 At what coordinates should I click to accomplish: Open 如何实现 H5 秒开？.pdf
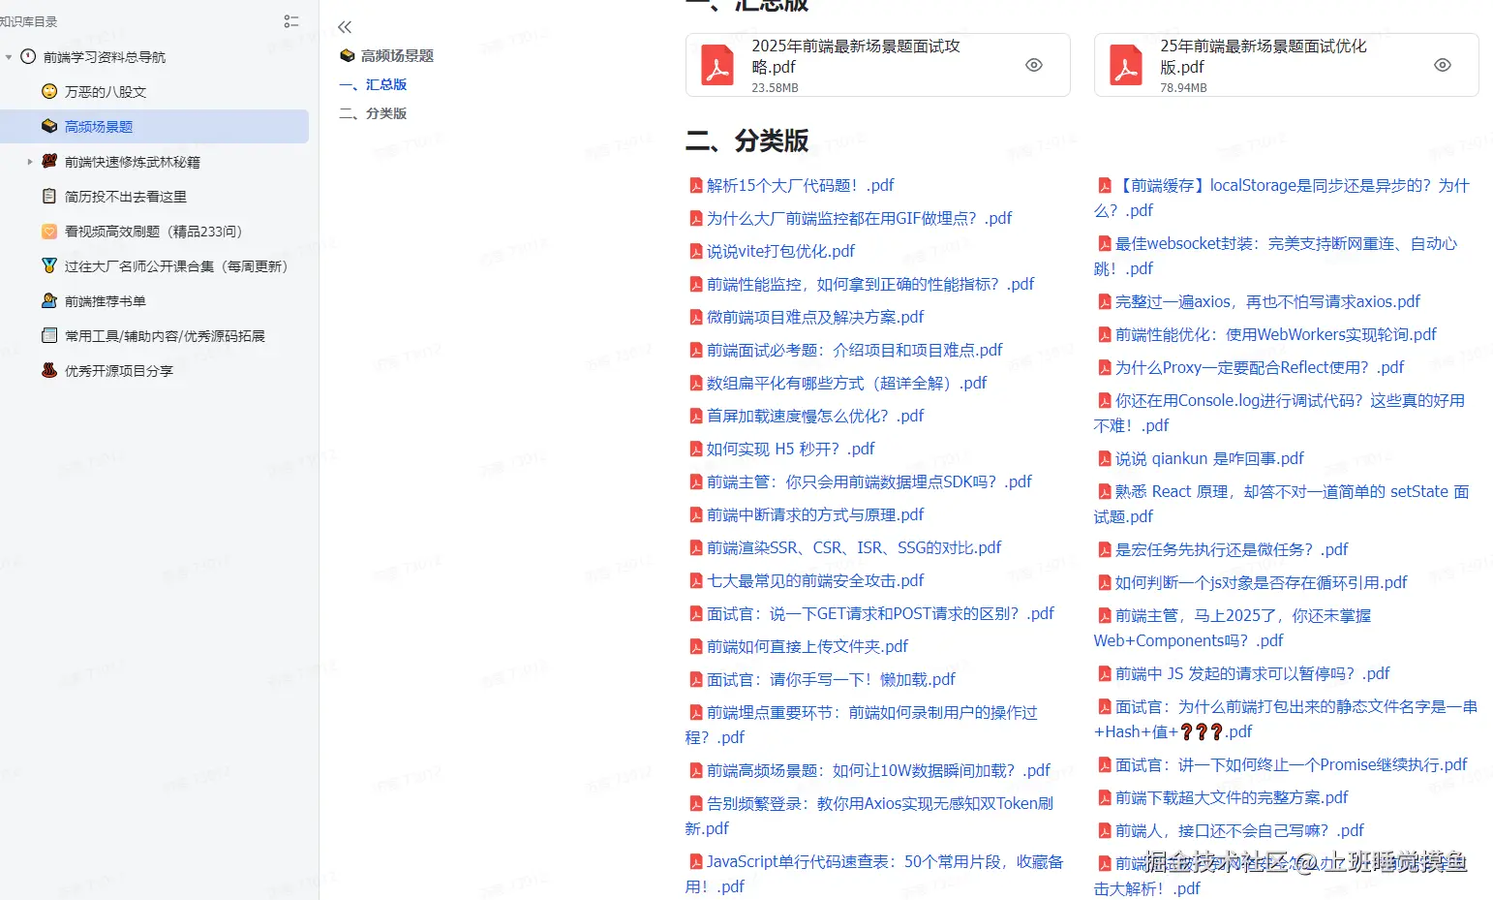coord(790,449)
